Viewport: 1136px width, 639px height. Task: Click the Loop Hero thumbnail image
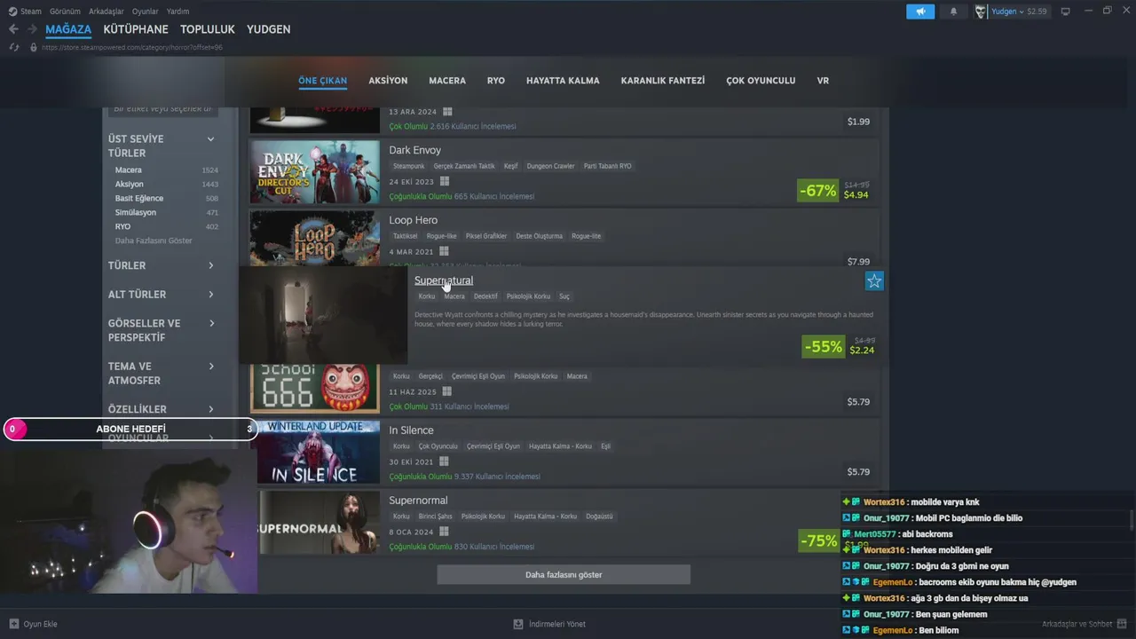[x=315, y=238]
